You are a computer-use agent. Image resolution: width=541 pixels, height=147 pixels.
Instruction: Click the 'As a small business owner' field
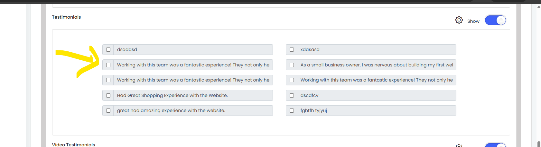(x=377, y=65)
